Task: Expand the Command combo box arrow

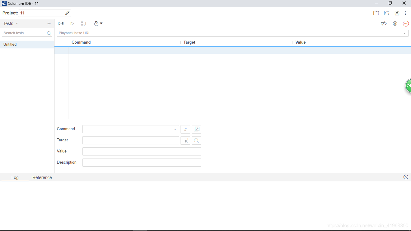Action: pyautogui.click(x=175, y=129)
